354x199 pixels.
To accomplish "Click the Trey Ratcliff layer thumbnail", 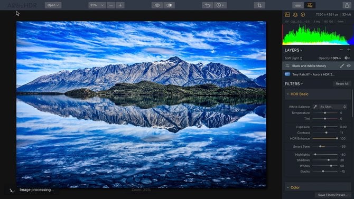I will point(287,74).
